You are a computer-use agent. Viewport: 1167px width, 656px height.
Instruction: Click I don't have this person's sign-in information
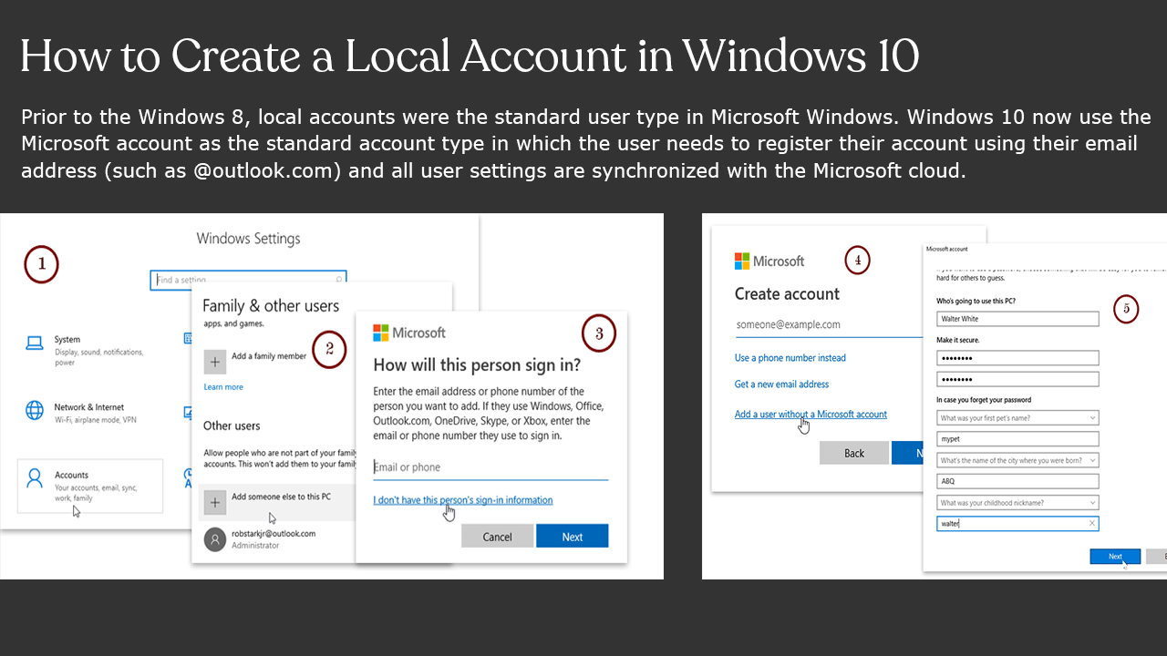463,500
